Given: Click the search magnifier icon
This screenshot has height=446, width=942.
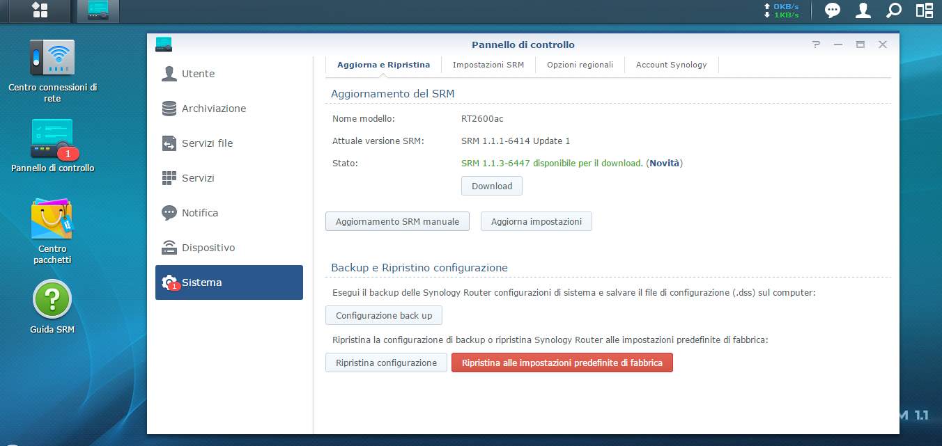Looking at the screenshot, I should [x=894, y=10].
